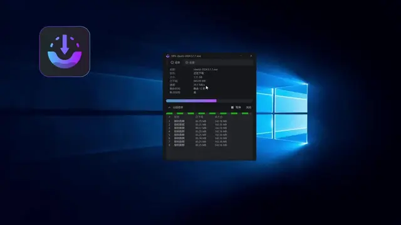The image size is (401, 225).
Task: Select connection row number 1
Action: (x=209, y=121)
